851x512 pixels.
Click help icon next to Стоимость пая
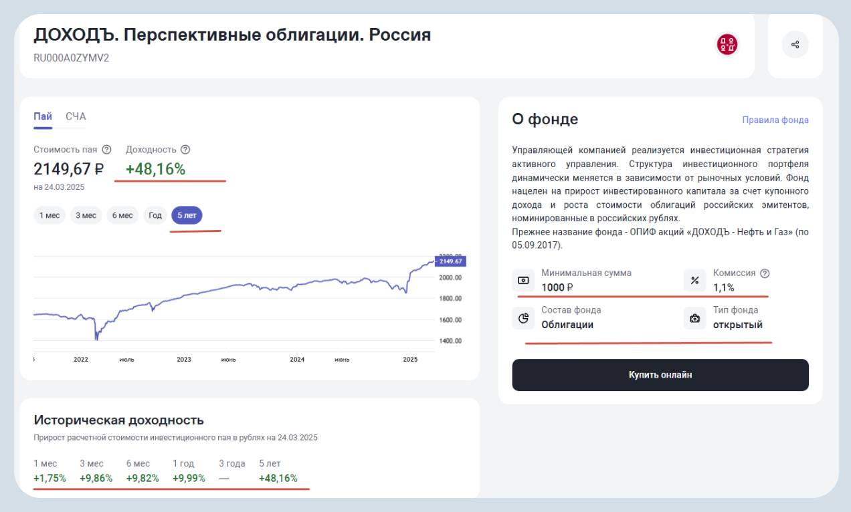tap(106, 150)
